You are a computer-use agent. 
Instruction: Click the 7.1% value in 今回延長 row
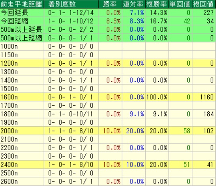pos(137,13)
